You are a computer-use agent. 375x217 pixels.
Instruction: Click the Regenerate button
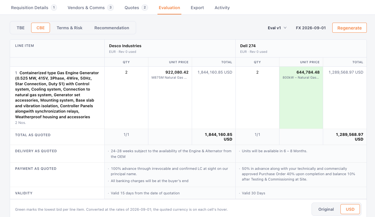350,28
